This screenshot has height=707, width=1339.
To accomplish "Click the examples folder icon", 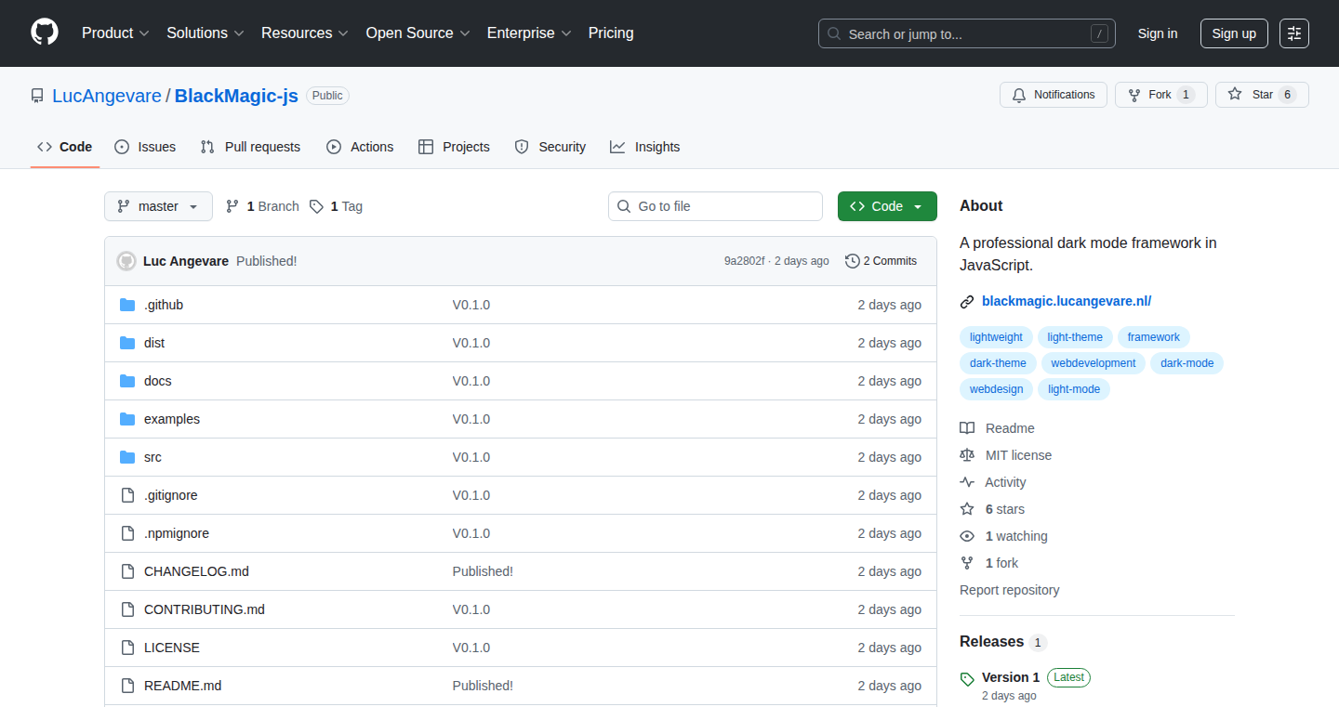I will click(127, 419).
